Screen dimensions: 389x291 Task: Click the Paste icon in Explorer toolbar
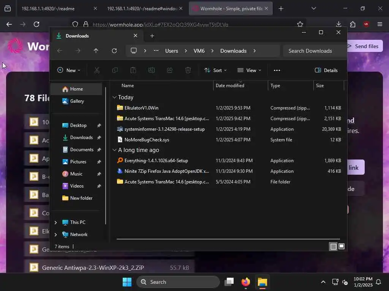133,70
